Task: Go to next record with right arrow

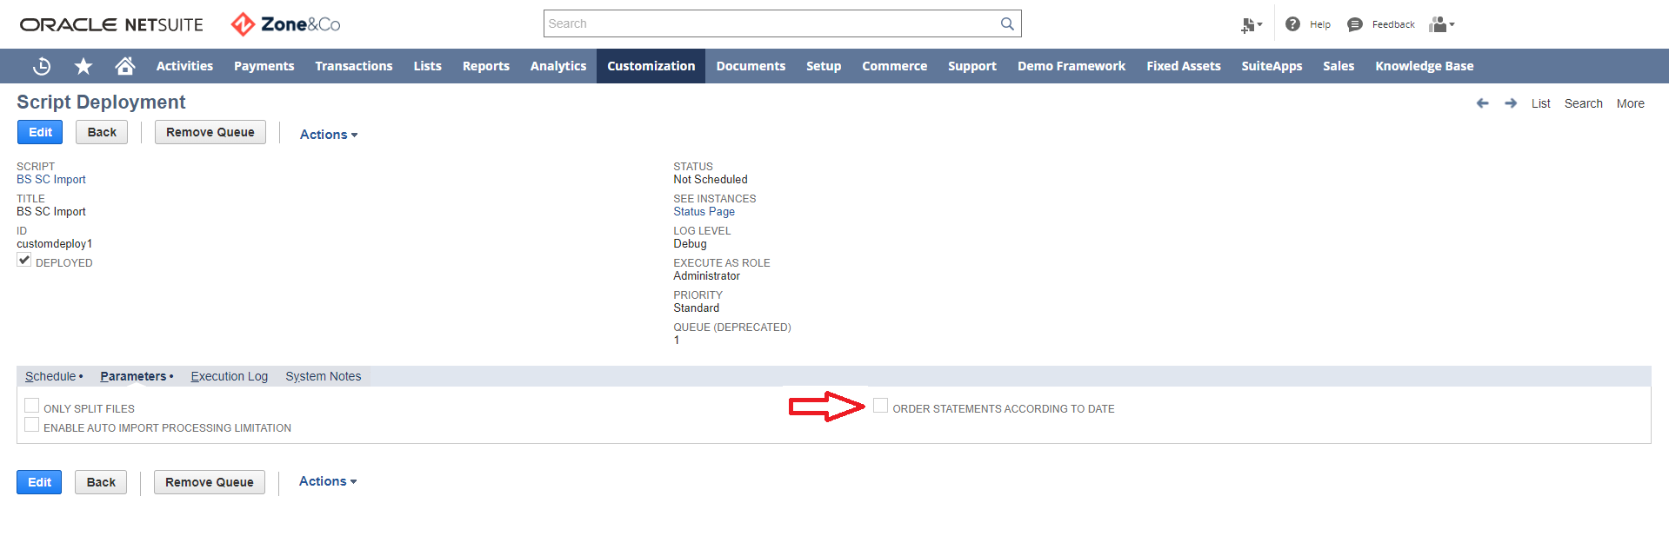Action: pyautogui.click(x=1511, y=103)
